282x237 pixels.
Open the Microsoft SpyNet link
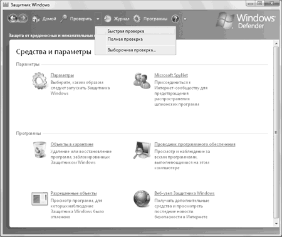coord(171,75)
